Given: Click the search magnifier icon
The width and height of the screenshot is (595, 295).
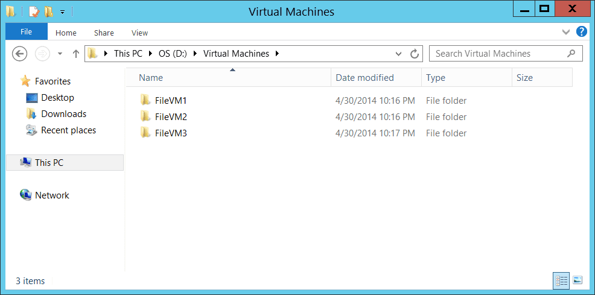Looking at the screenshot, I should click(x=571, y=54).
